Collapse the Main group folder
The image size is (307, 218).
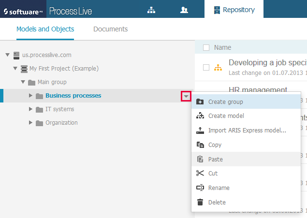[x=23, y=82]
